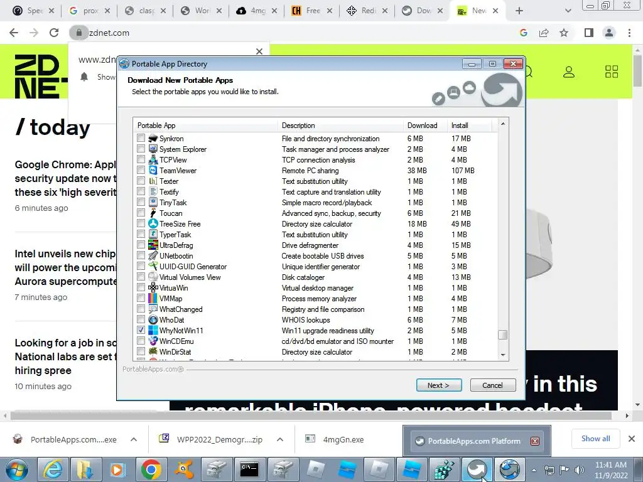Click the page horizontal scrollbar
Screen dimensions: 643x482
tap(311, 415)
